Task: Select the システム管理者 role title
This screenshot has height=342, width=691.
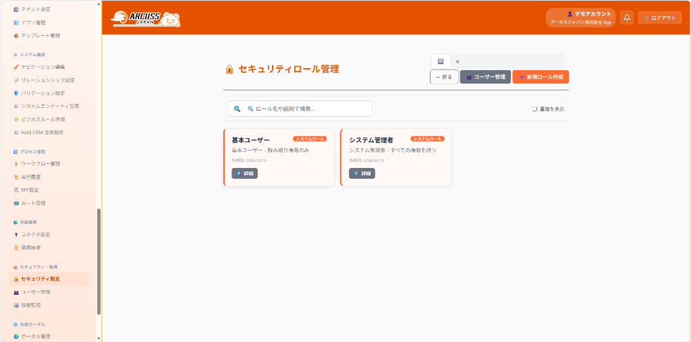Action: tap(371, 140)
